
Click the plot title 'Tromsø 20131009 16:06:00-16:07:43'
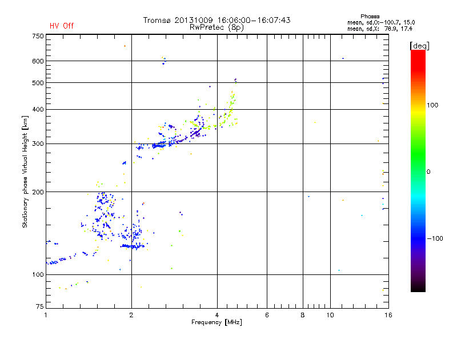click(217, 20)
